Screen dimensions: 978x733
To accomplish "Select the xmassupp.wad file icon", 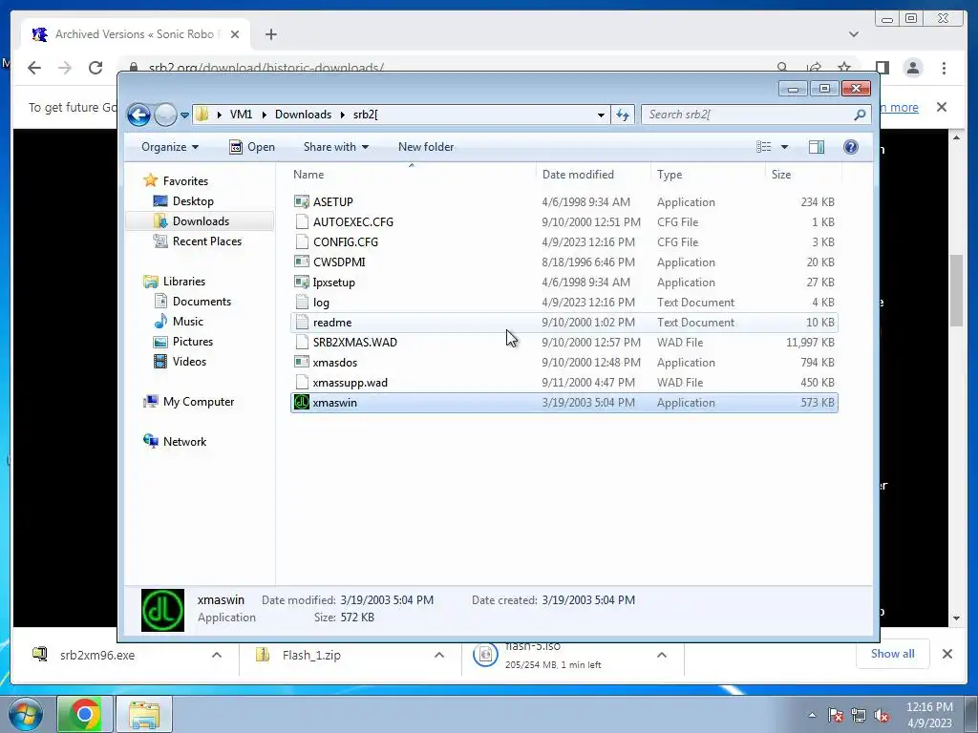I will (302, 382).
